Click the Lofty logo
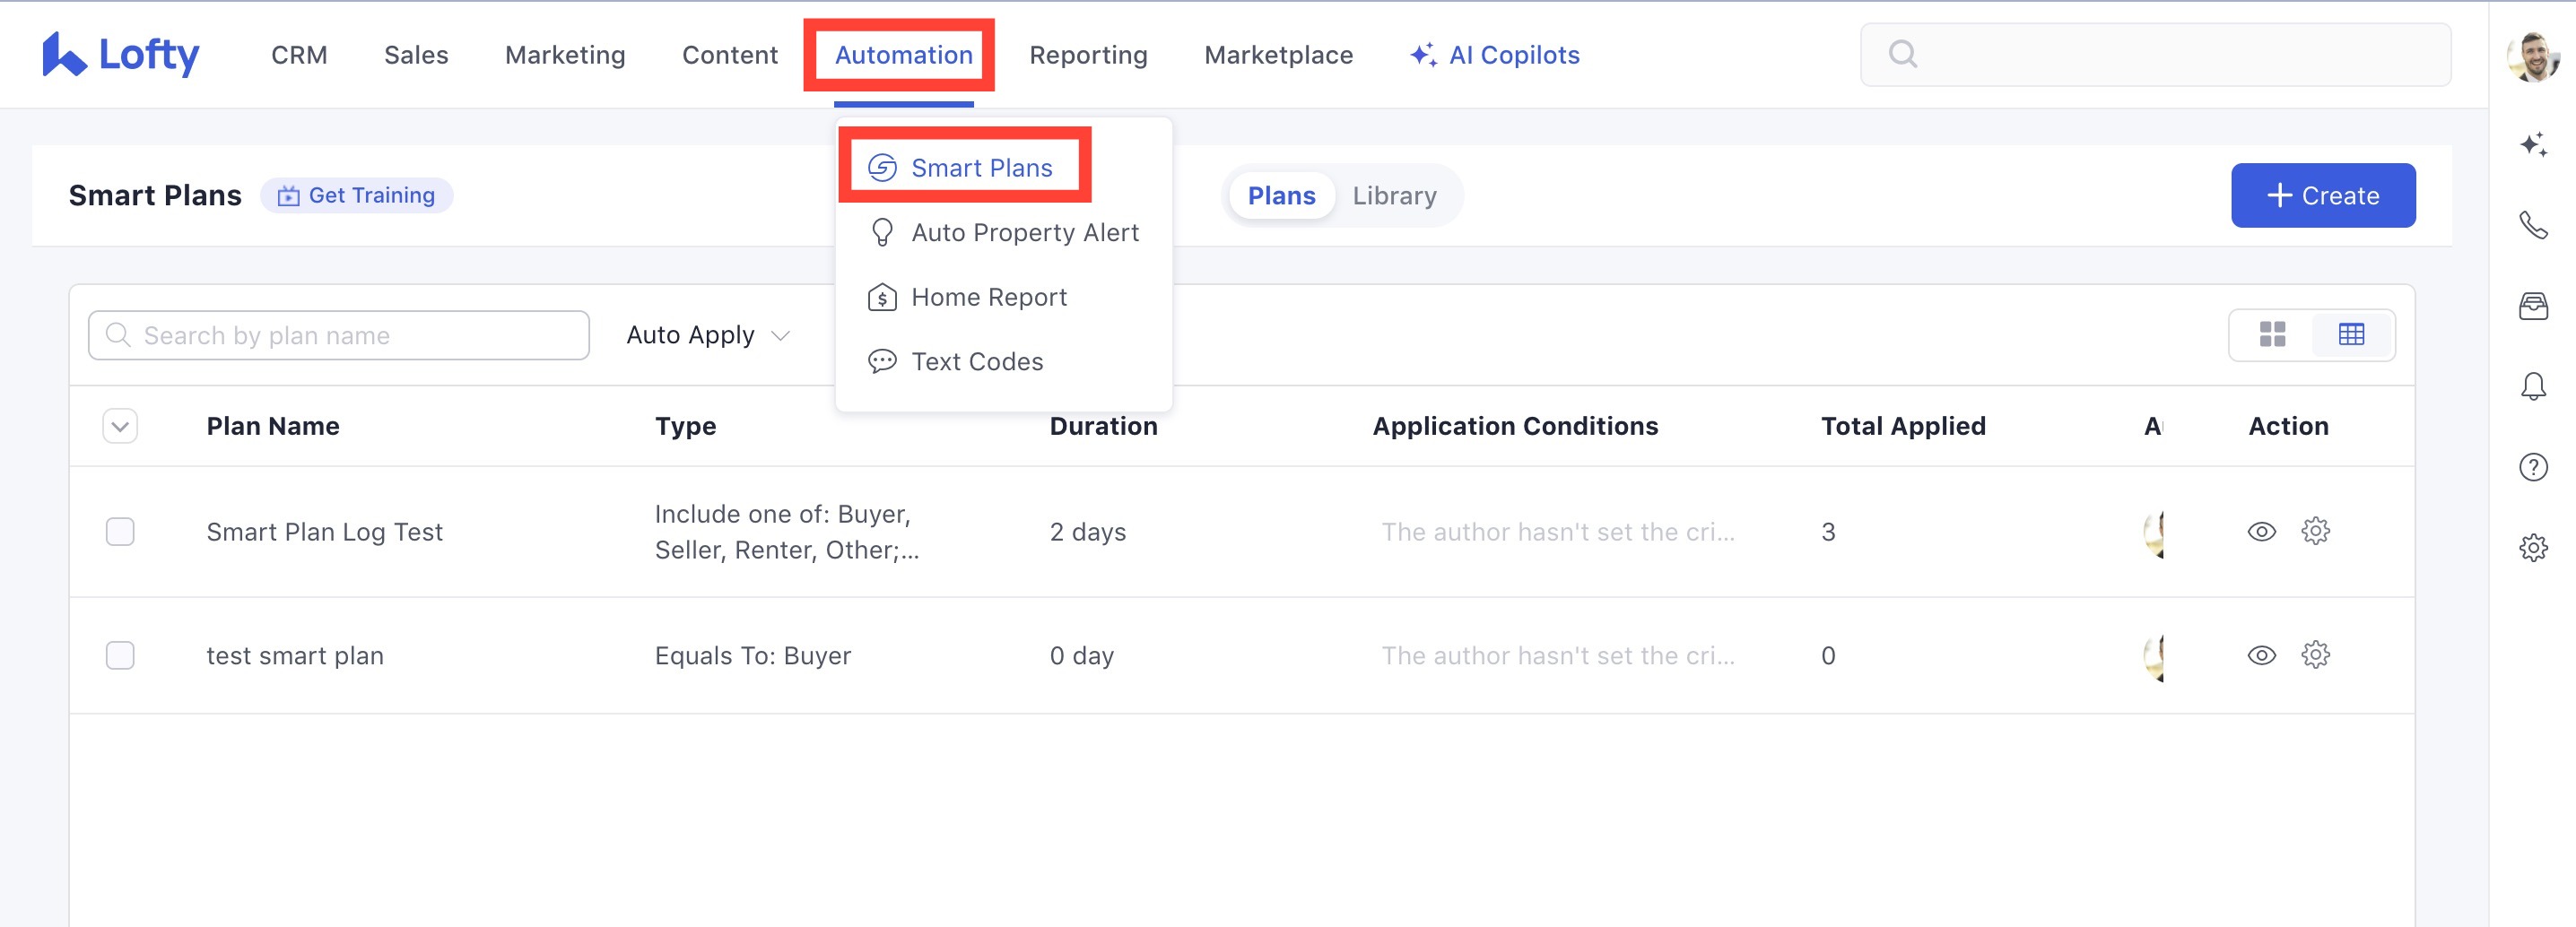This screenshot has height=927, width=2576. 121,55
